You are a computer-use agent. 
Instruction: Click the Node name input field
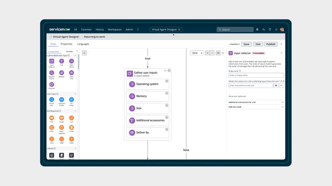pyautogui.click(x=256, y=76)
